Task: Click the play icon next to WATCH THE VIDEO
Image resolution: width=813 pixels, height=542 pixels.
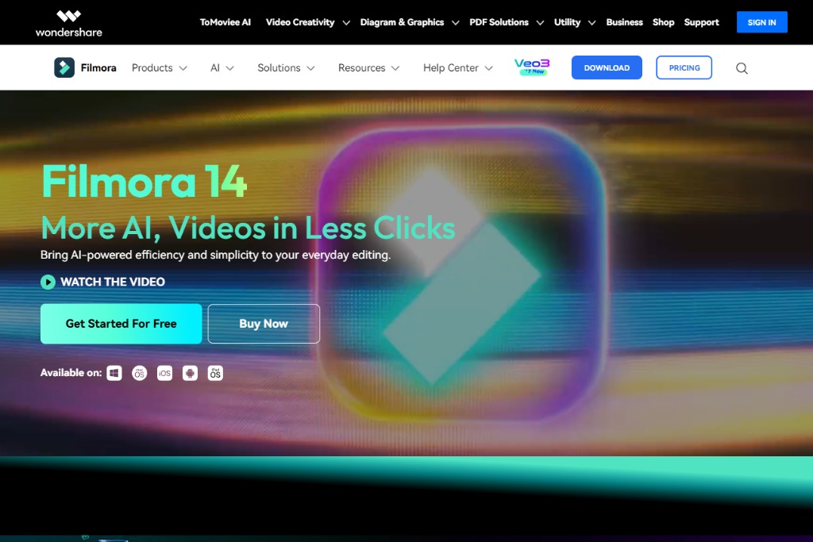Action: click(x=46, y=282)
